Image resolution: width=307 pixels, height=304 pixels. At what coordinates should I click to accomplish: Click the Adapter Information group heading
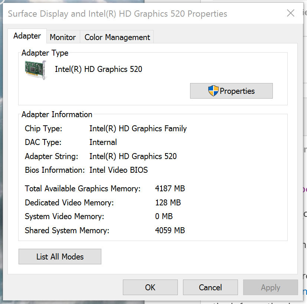(x=57, y=115)
